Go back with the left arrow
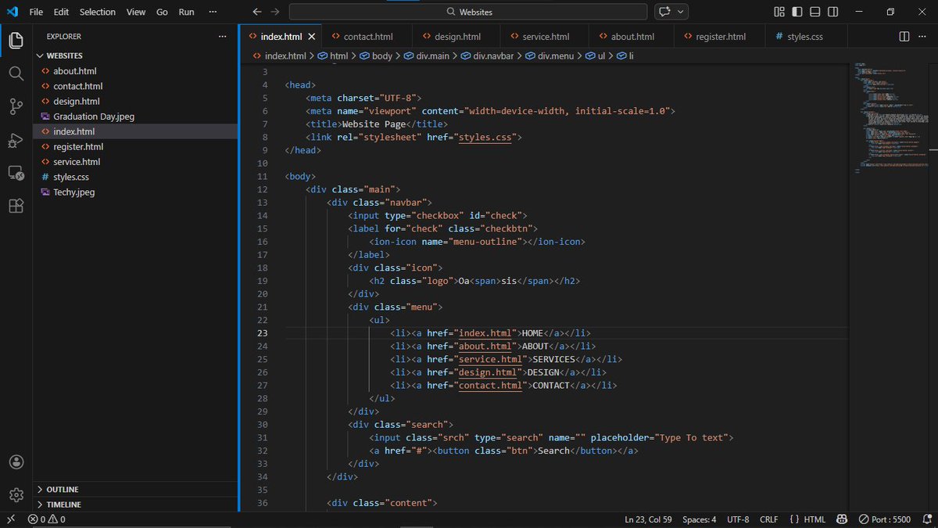 pos(257,12)
